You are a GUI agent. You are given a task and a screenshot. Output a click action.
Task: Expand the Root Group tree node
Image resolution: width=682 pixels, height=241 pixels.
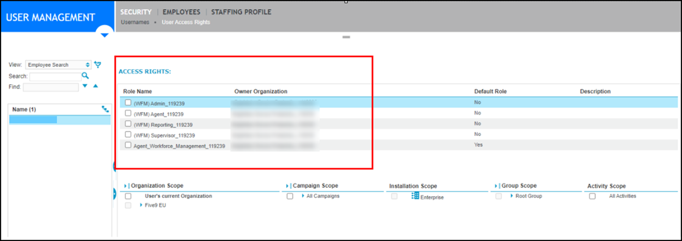[x=512, y=196]
